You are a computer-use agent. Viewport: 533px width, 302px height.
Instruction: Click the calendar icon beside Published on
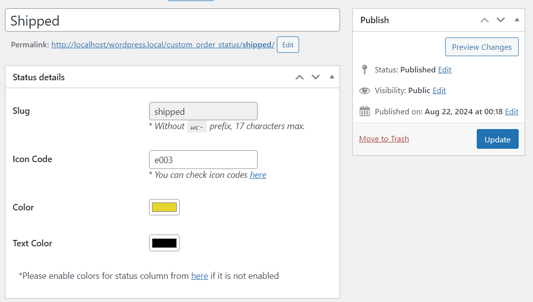point(365,111)
